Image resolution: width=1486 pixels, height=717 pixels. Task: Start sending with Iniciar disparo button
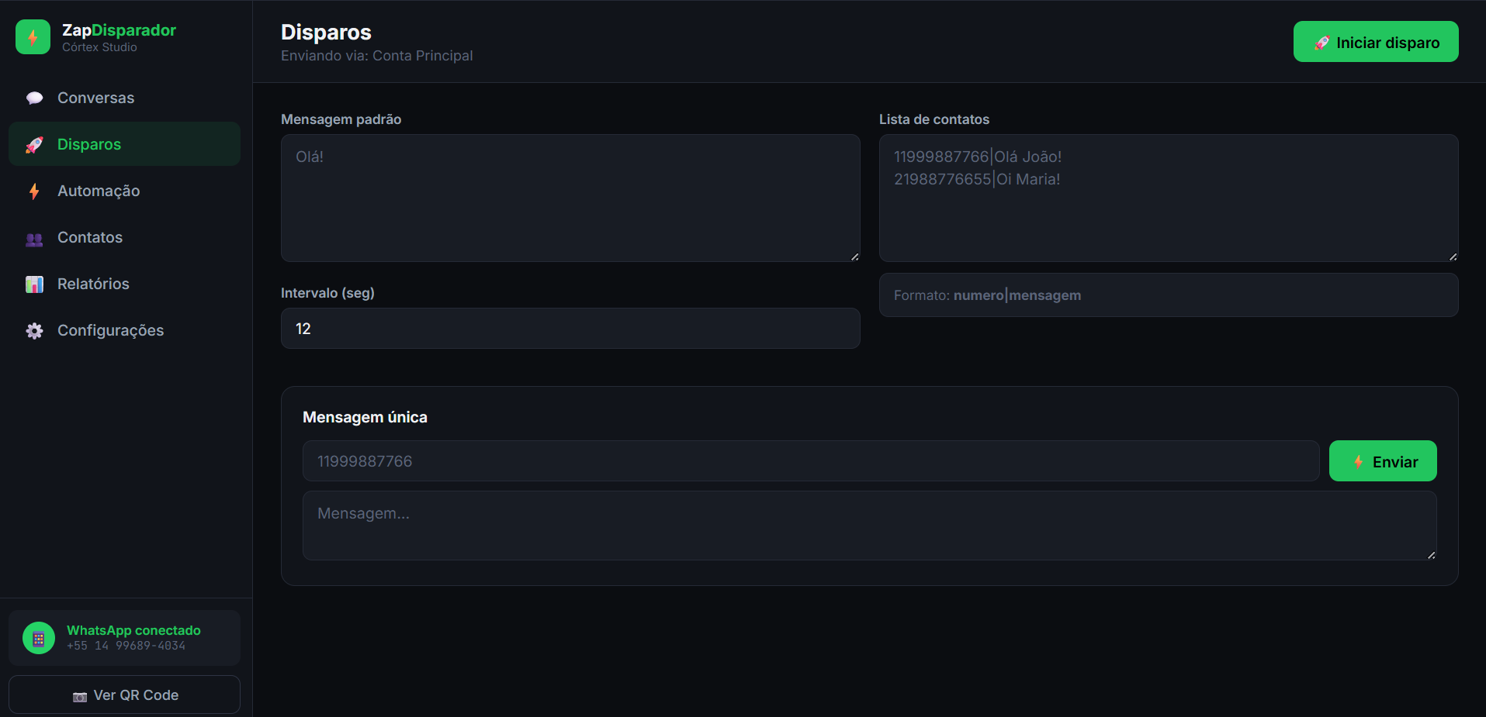point(1376,42)
